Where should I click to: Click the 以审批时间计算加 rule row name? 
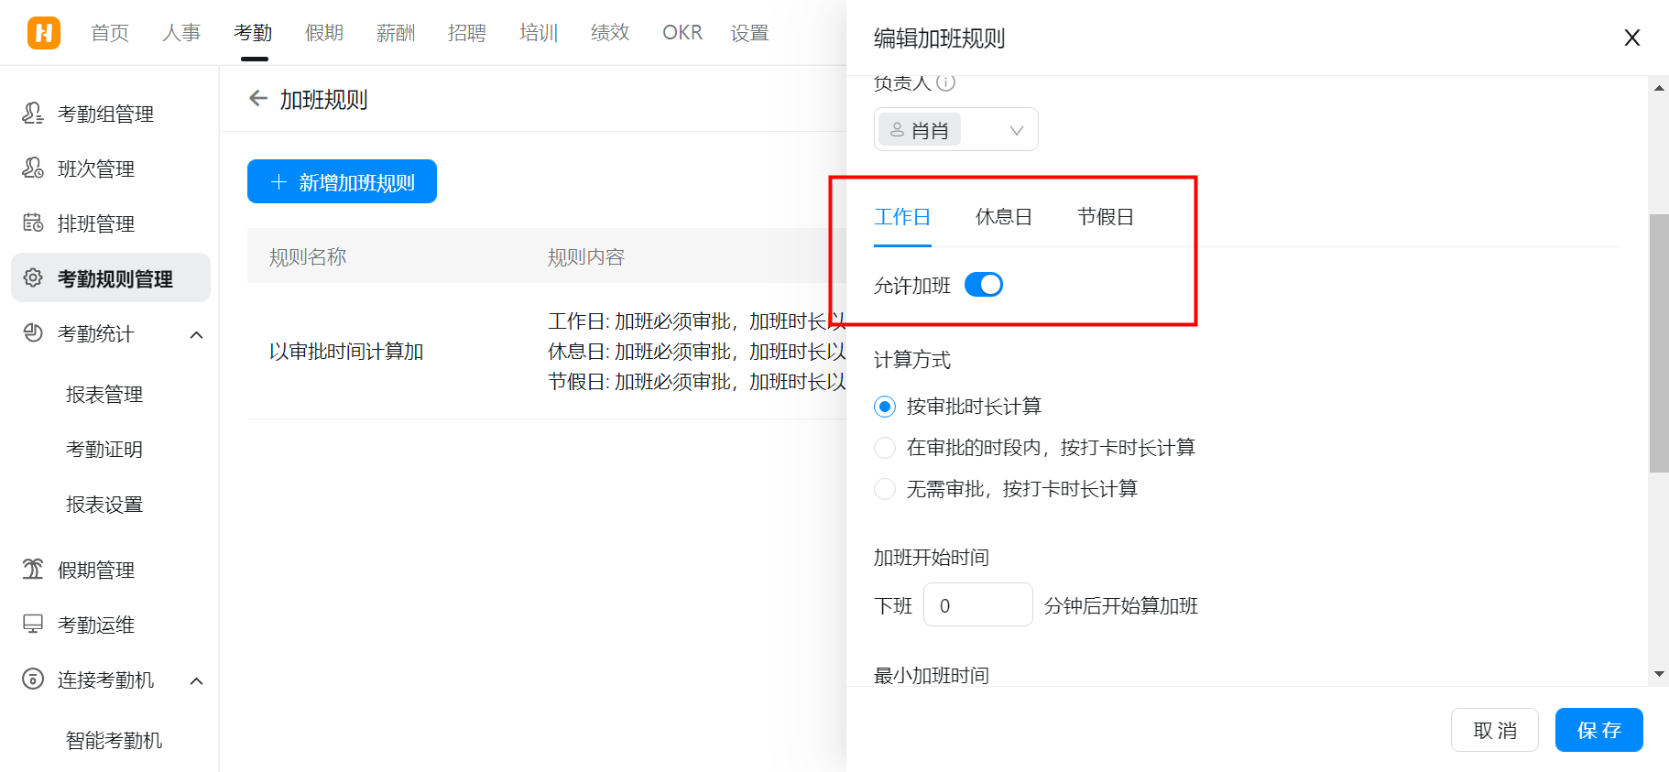(x=346, y=352)
